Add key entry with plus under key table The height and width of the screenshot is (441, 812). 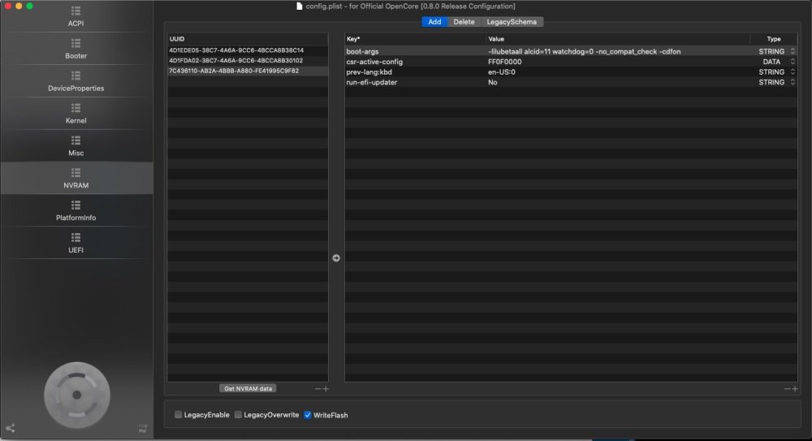(x=795, y=389)
